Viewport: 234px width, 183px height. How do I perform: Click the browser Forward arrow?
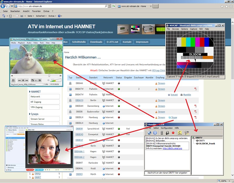coord(8,6)
